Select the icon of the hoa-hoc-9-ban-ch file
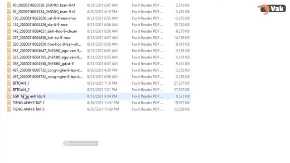The height and width of the screenshot is (163, 290). [x=9, y=44]
